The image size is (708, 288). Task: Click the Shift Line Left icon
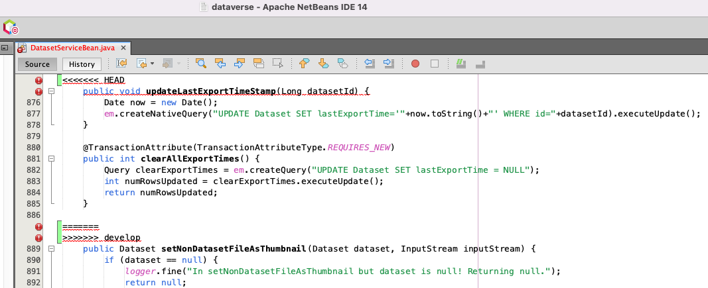click(370, 64)
